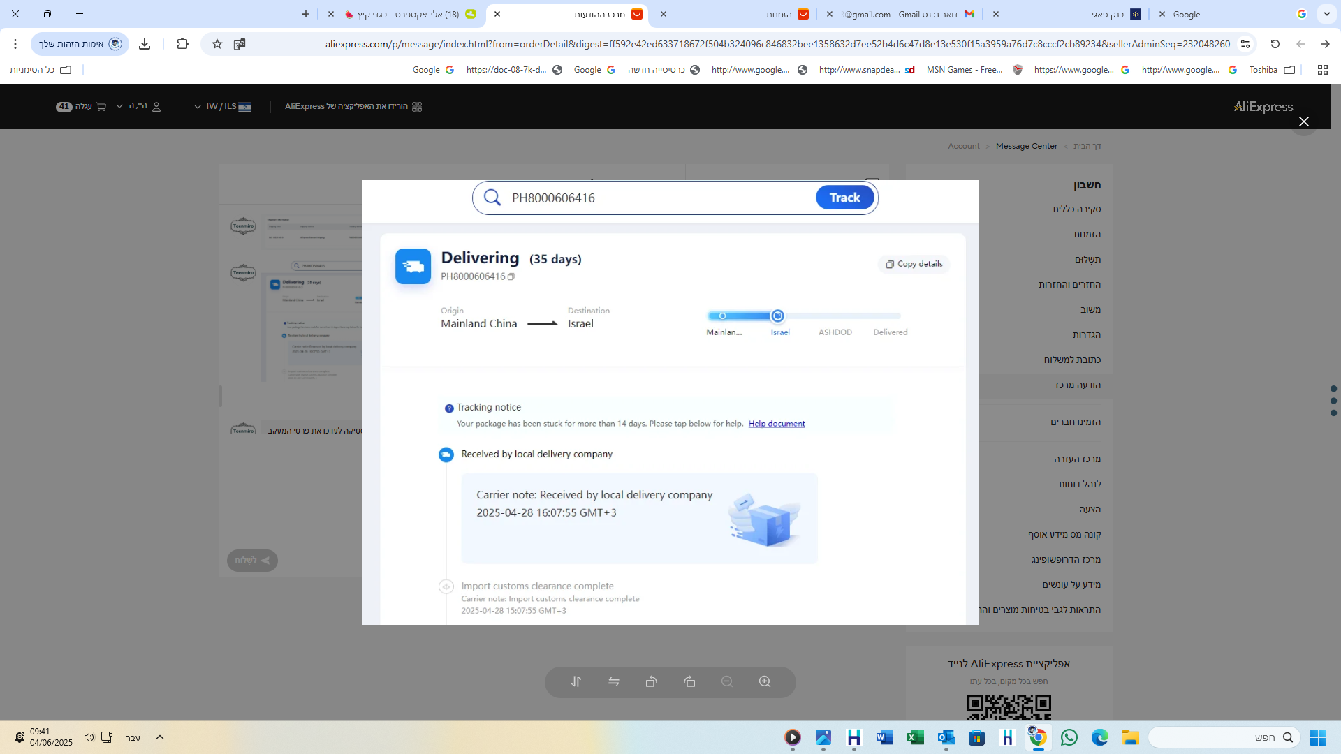Close the image preview overlay
The width and height of the screenshot is (1341, 754).
click(x=1303, y=121)
